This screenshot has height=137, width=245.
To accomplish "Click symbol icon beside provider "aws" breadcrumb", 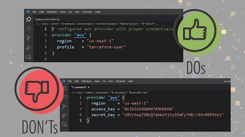I will coord(130,93).
